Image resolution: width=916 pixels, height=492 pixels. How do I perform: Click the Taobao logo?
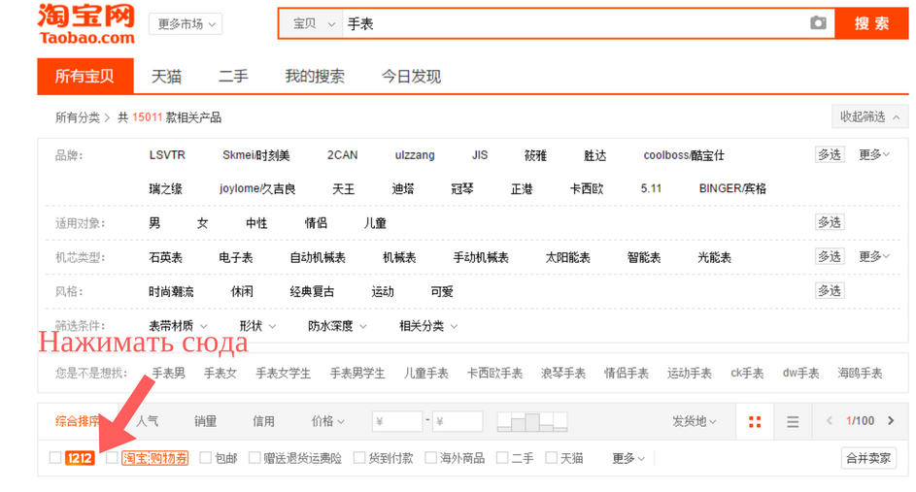[x=85, y=23]
